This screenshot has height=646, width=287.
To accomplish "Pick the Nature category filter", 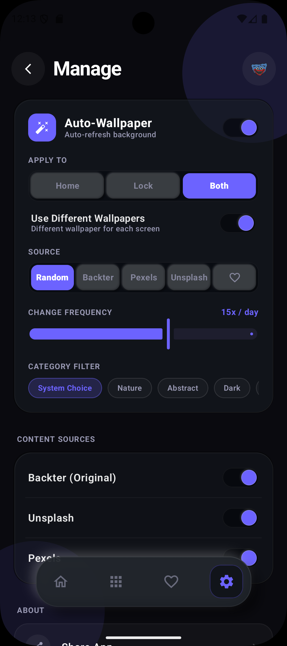I will tap(130, 388).
